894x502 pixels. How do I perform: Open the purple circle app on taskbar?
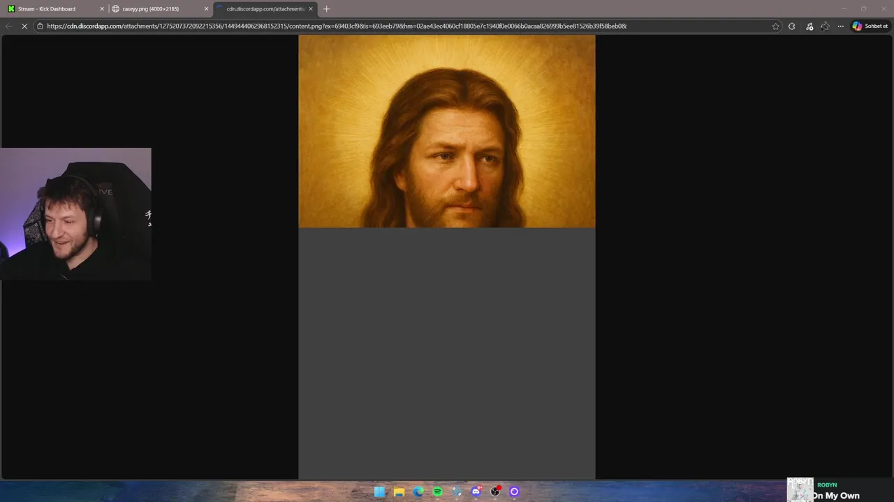515,492
